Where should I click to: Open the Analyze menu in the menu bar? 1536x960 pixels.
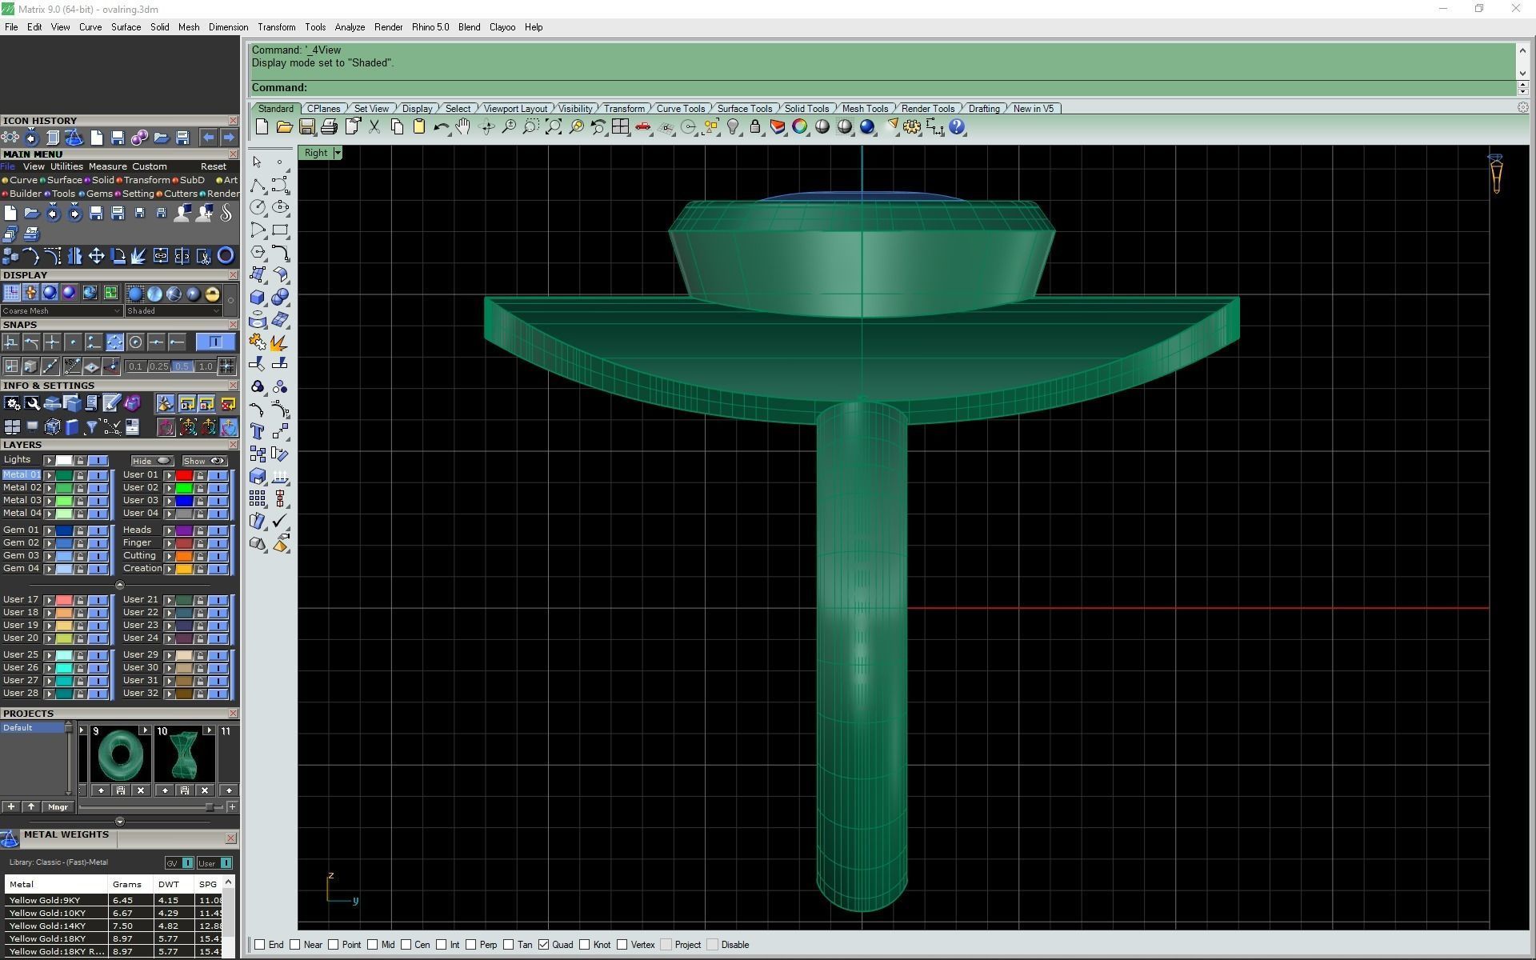coord(350,27)
